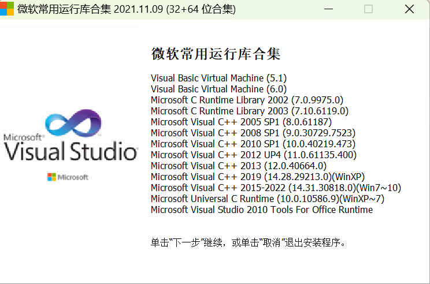The image size is (430, 284).
Task: Click the Microsoft logo icon in title bar
Action: pyautogui.click(x=6, y=9)
